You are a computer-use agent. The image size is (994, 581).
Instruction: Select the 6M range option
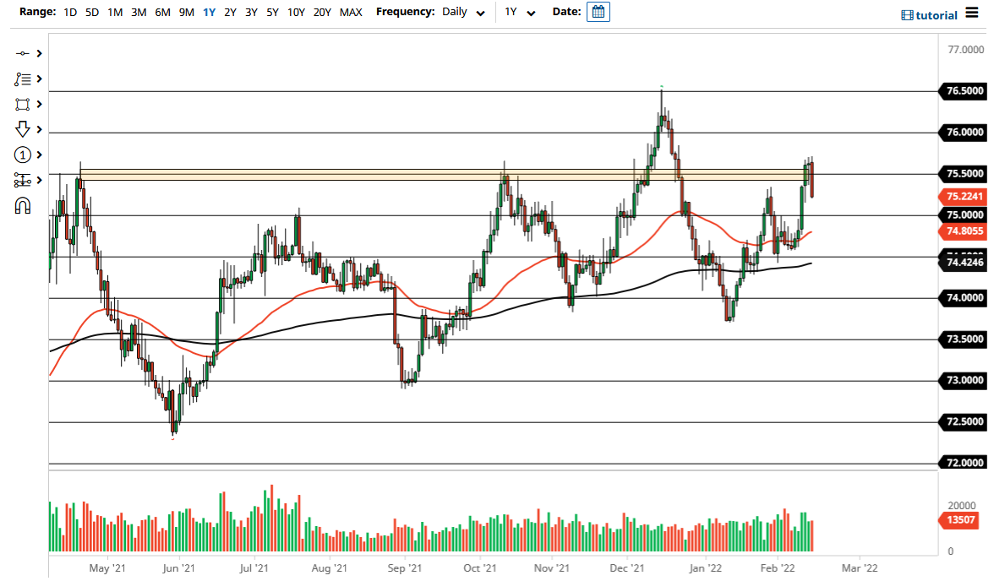tap(161, 13)
